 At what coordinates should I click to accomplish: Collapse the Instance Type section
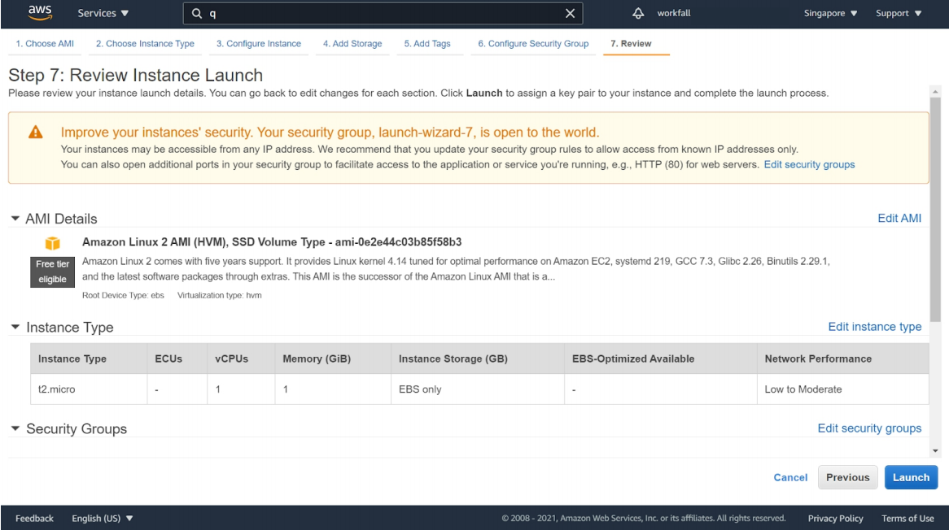15,327
